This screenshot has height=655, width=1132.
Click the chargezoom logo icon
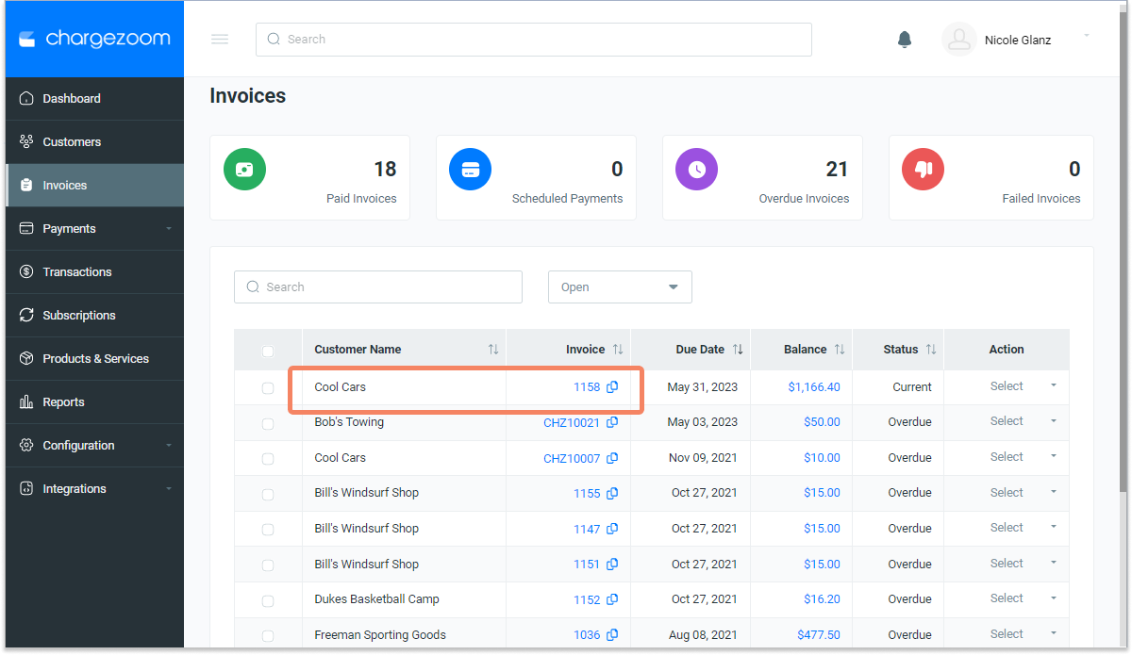pyautogui.click(x=27, y=39)
